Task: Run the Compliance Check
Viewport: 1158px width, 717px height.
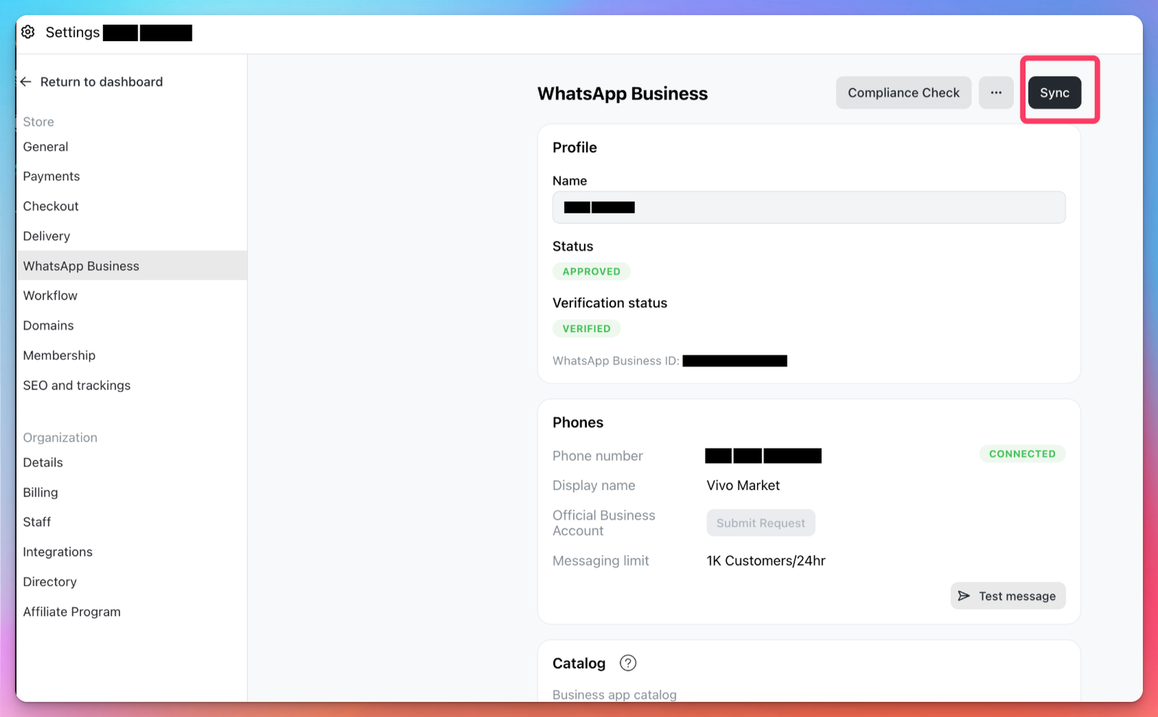Action: (x=903, y=93)
